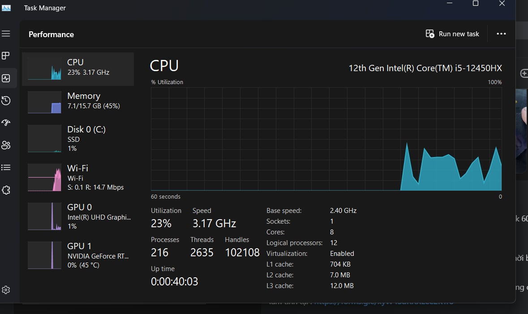This screenshot has height=314, width=528.
Task: Open the three-dot more options menu
Action: [x=501, y=34]
